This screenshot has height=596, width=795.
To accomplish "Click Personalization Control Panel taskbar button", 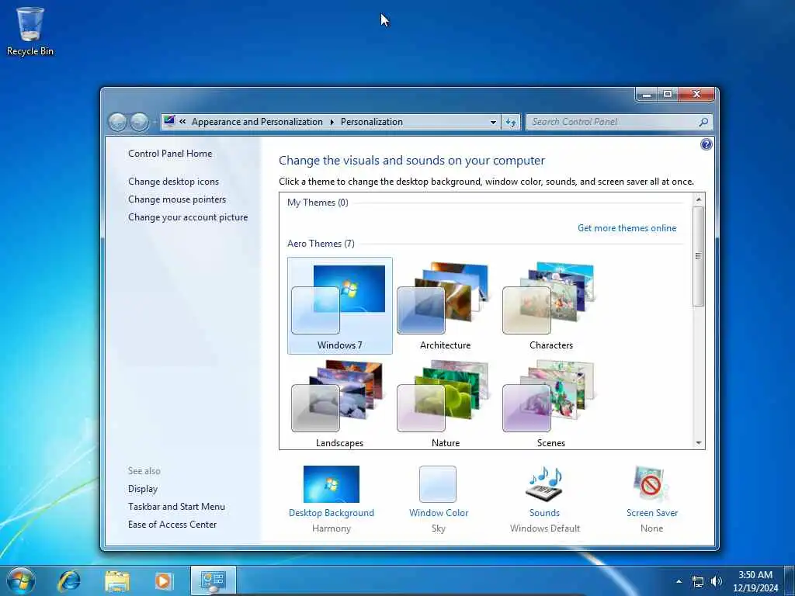I will pyautogui.click(x=213, y=580).
